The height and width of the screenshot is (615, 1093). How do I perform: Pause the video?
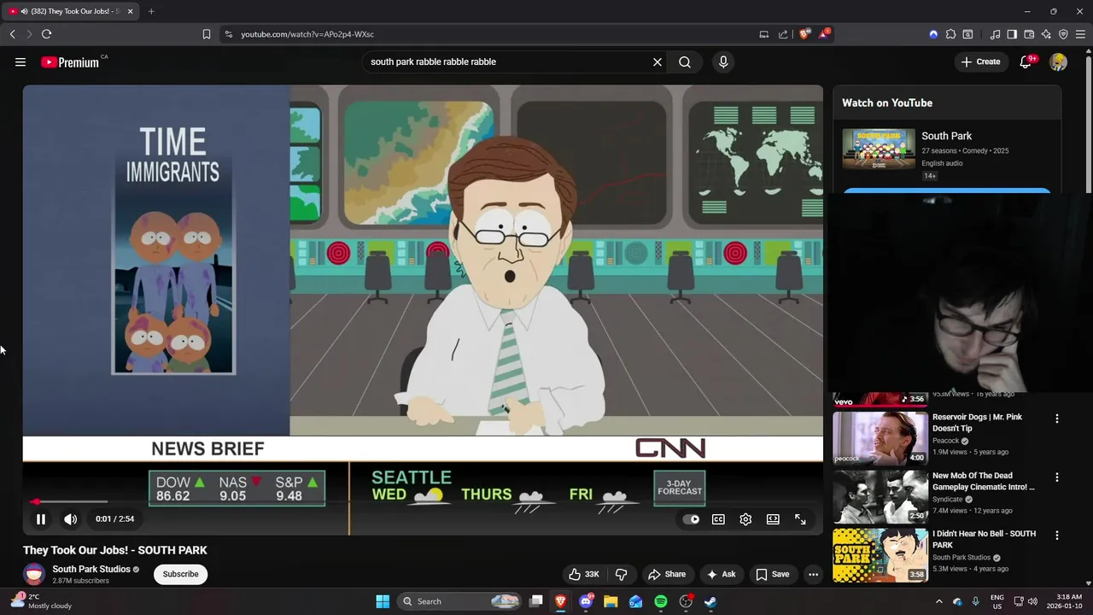40,519
